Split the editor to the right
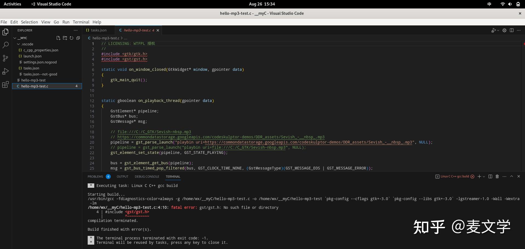The height and width of the screenshot is (249, 525). point(512,30)
